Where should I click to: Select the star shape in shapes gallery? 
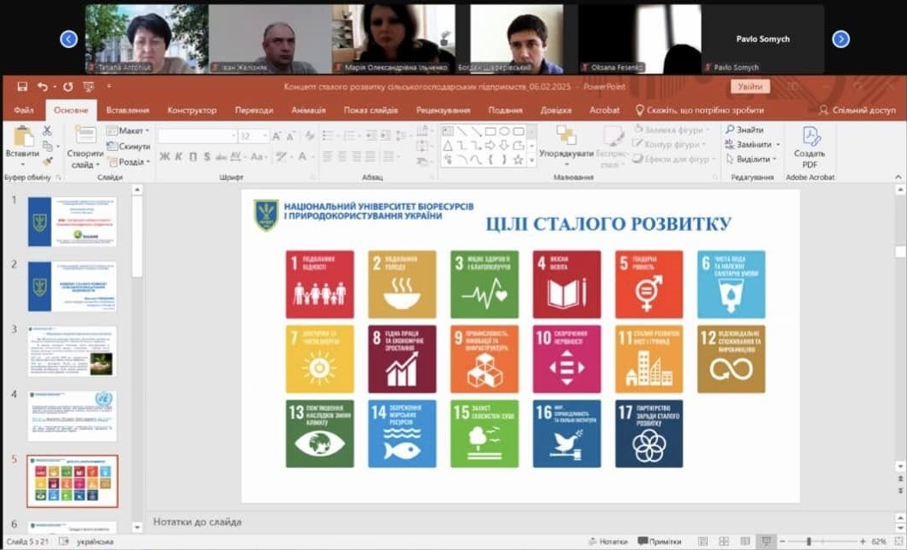click(x=518, y=160)
